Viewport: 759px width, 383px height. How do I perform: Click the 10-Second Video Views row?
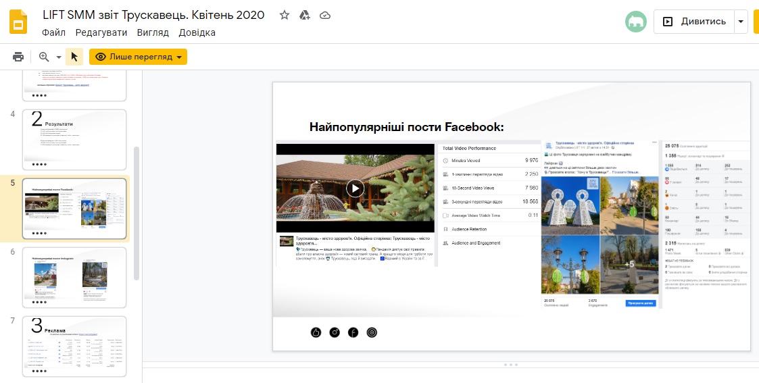point(489,188)
